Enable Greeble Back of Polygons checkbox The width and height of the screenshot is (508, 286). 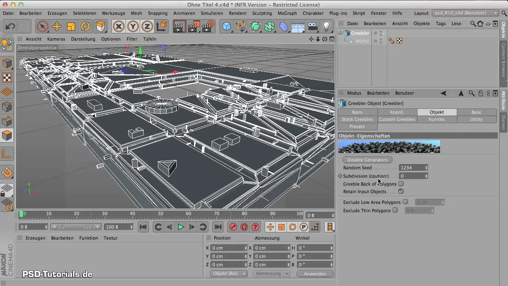coord(401,184)
